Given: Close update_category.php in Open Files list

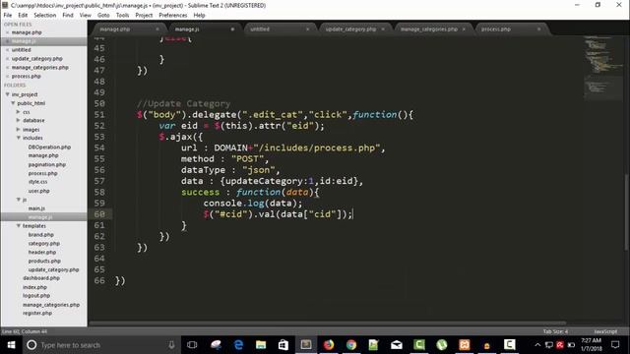Looking at the screenshot, I should [7, 59].
